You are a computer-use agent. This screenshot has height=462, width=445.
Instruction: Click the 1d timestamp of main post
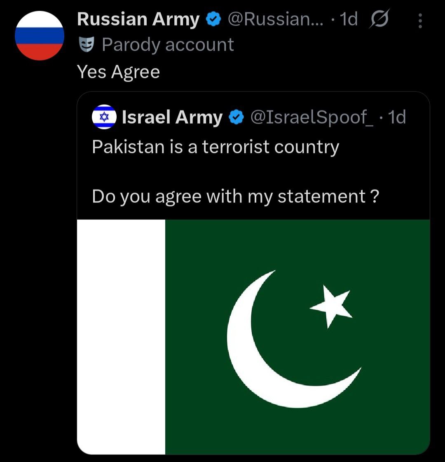(349, 19)
